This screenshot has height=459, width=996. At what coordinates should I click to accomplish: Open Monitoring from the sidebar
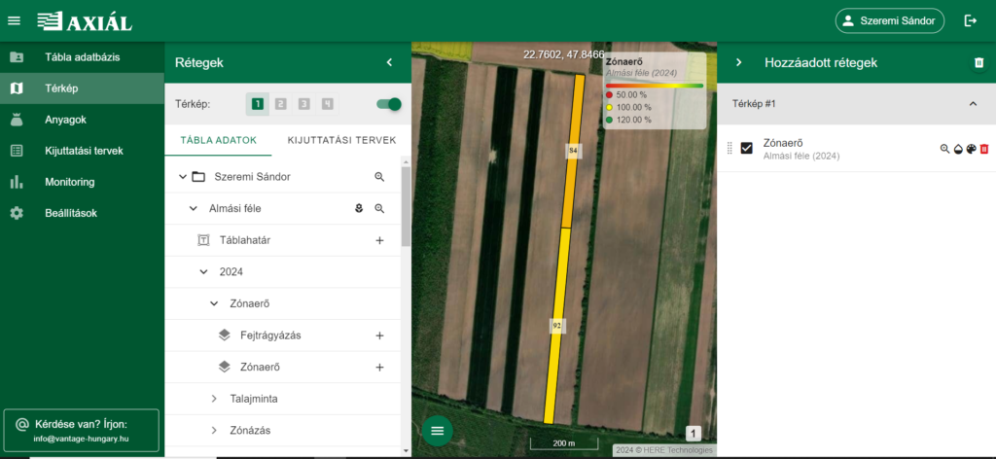click(x=69, y=182)
